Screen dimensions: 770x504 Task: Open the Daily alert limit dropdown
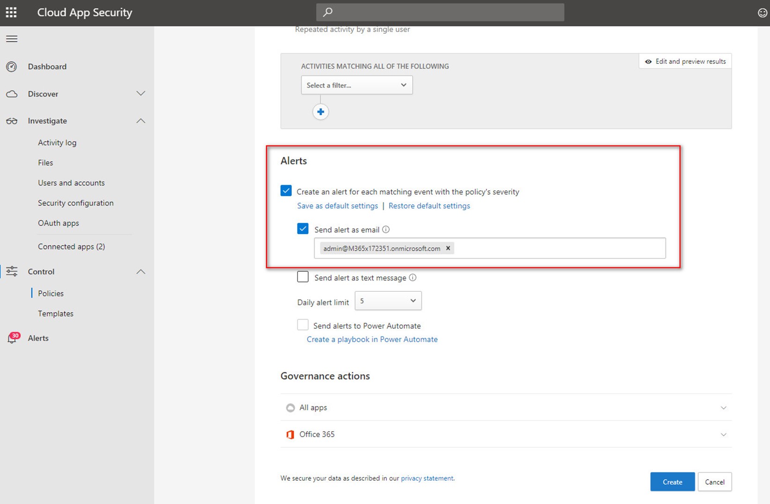pos(388,301)
